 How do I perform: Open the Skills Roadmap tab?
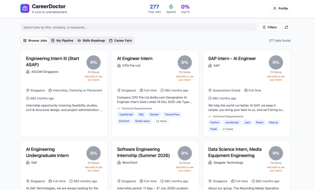click(x=91, y=41)
